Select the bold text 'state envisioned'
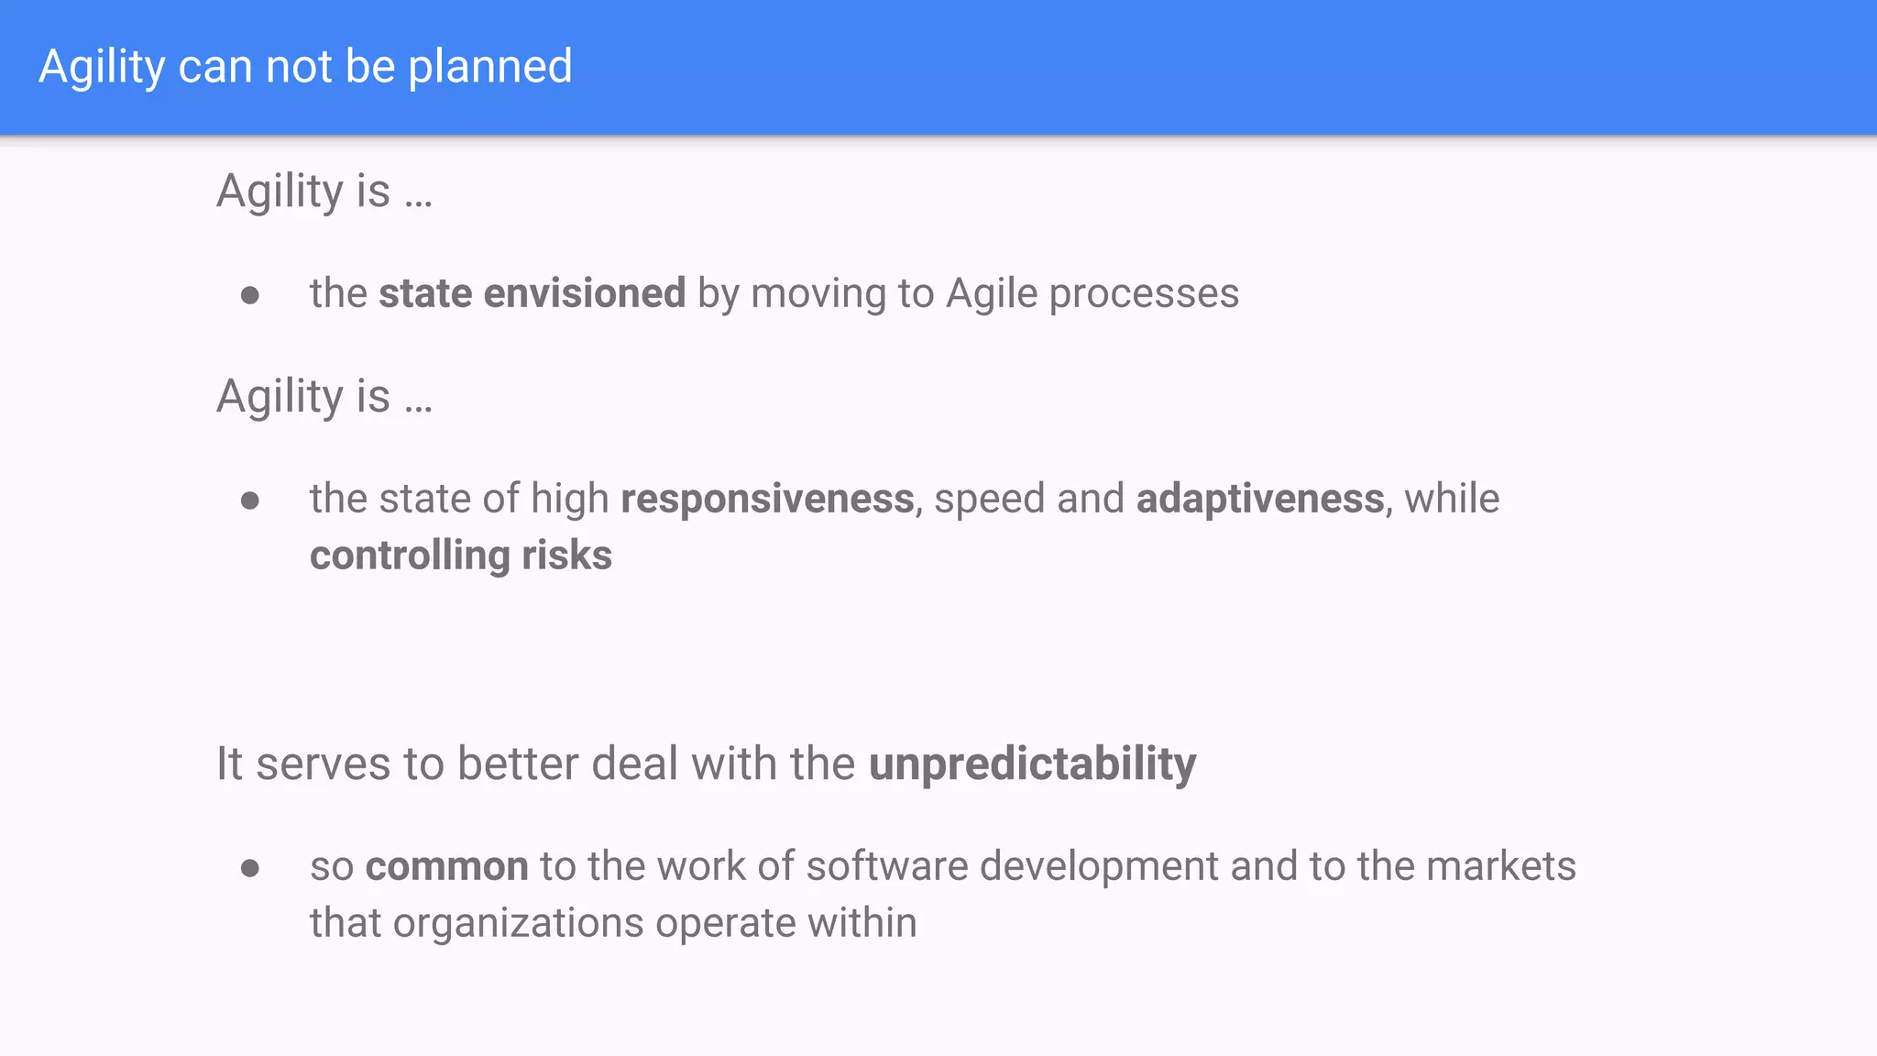This screenshot has width=1877, height=1056. [x=532, y=293]
